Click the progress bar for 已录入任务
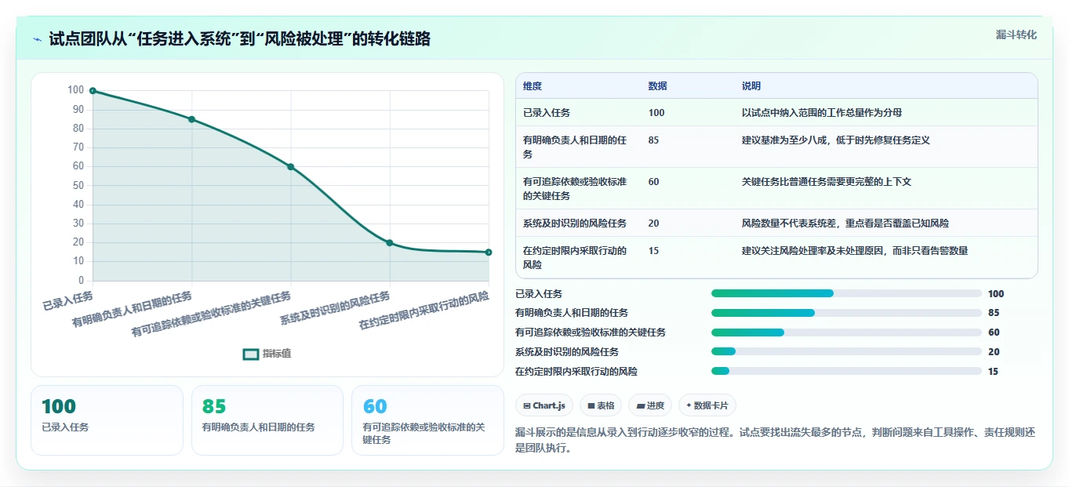1069x487 pixels. point(846,293)
